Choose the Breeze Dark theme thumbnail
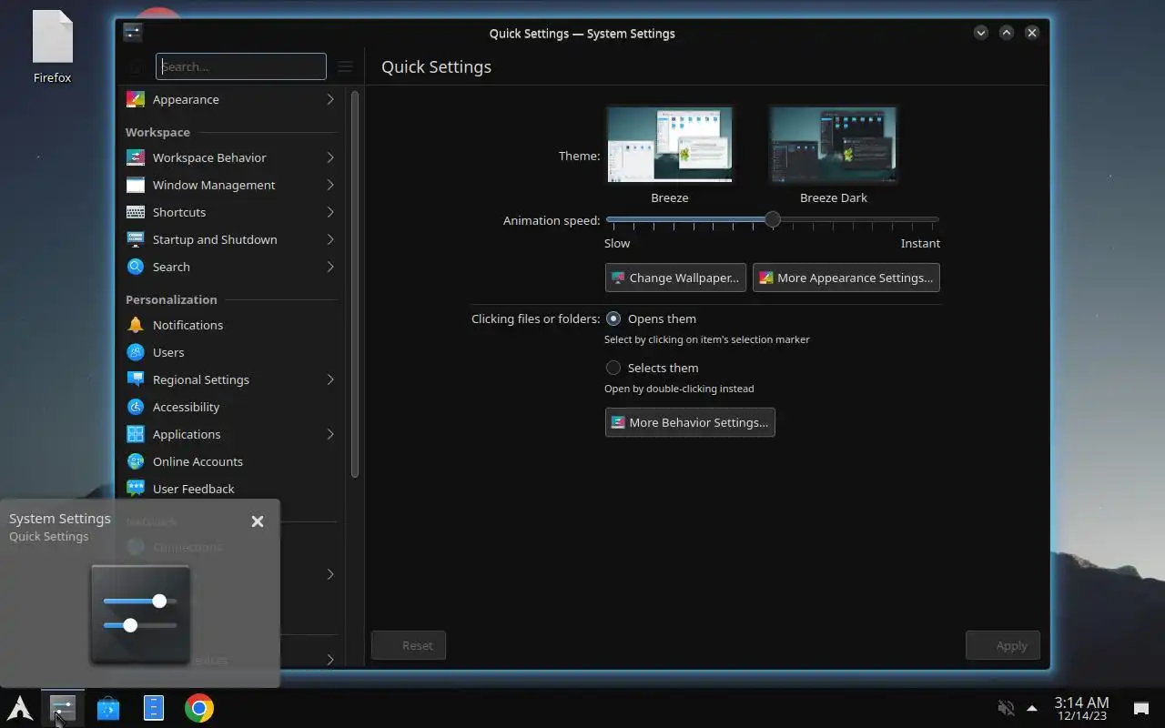Image resolution: width=1165 pixels, height=728 pixels. [834, 145]
